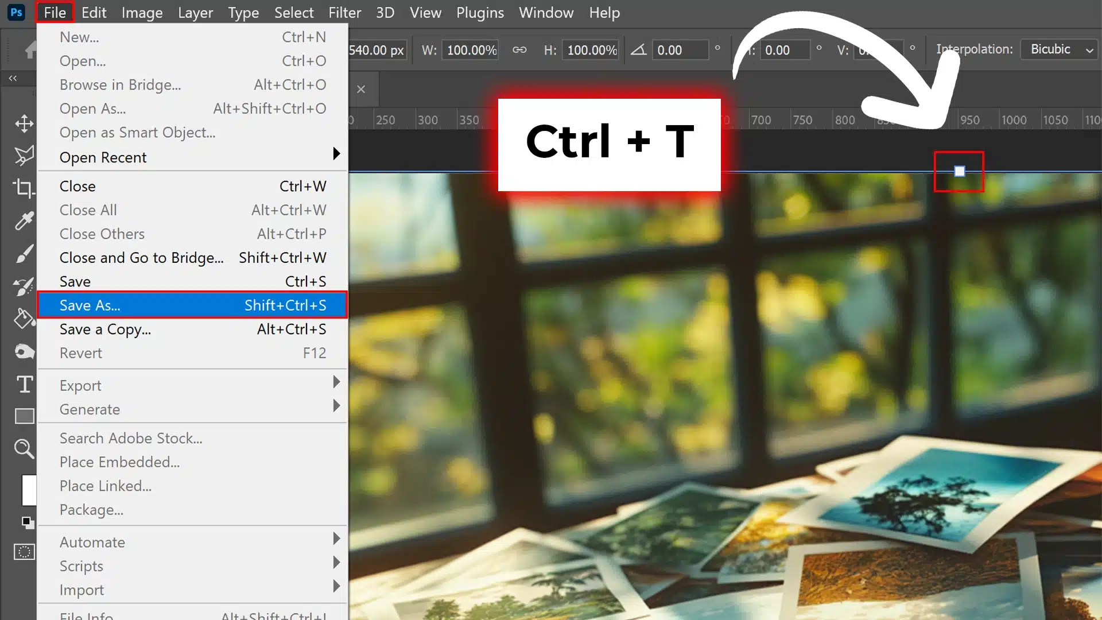The width and height of the screenshot is (1102, 620).
Task: Choose Close and Go to Bridge...
Action: click(192, 258)
